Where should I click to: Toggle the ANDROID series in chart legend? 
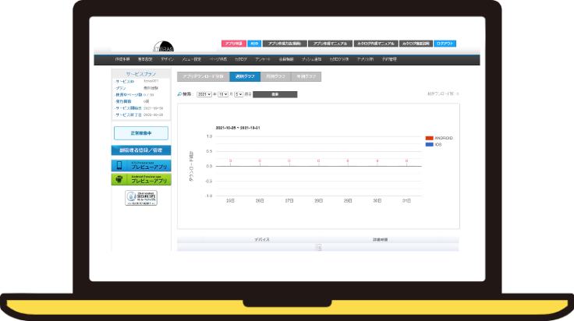(438, 138)
